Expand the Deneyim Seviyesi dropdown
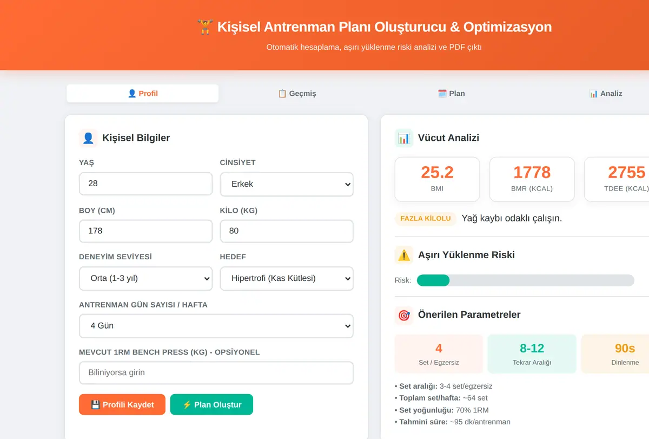 pos(145,279)
